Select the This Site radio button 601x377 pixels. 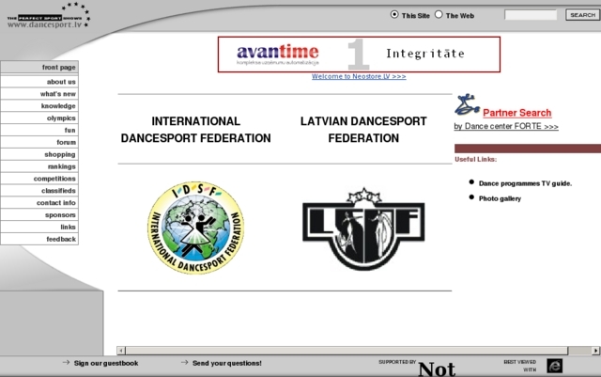click(x=394, y=15)
